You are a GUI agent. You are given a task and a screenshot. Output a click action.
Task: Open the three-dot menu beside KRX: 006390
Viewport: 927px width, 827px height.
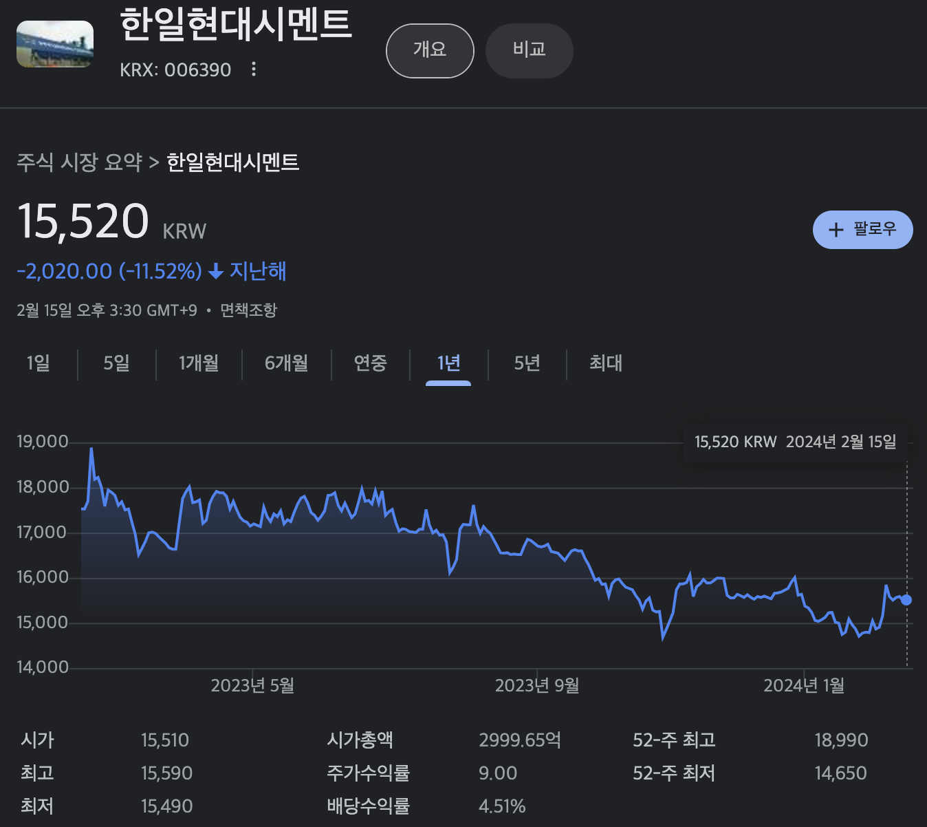point(254,69)
